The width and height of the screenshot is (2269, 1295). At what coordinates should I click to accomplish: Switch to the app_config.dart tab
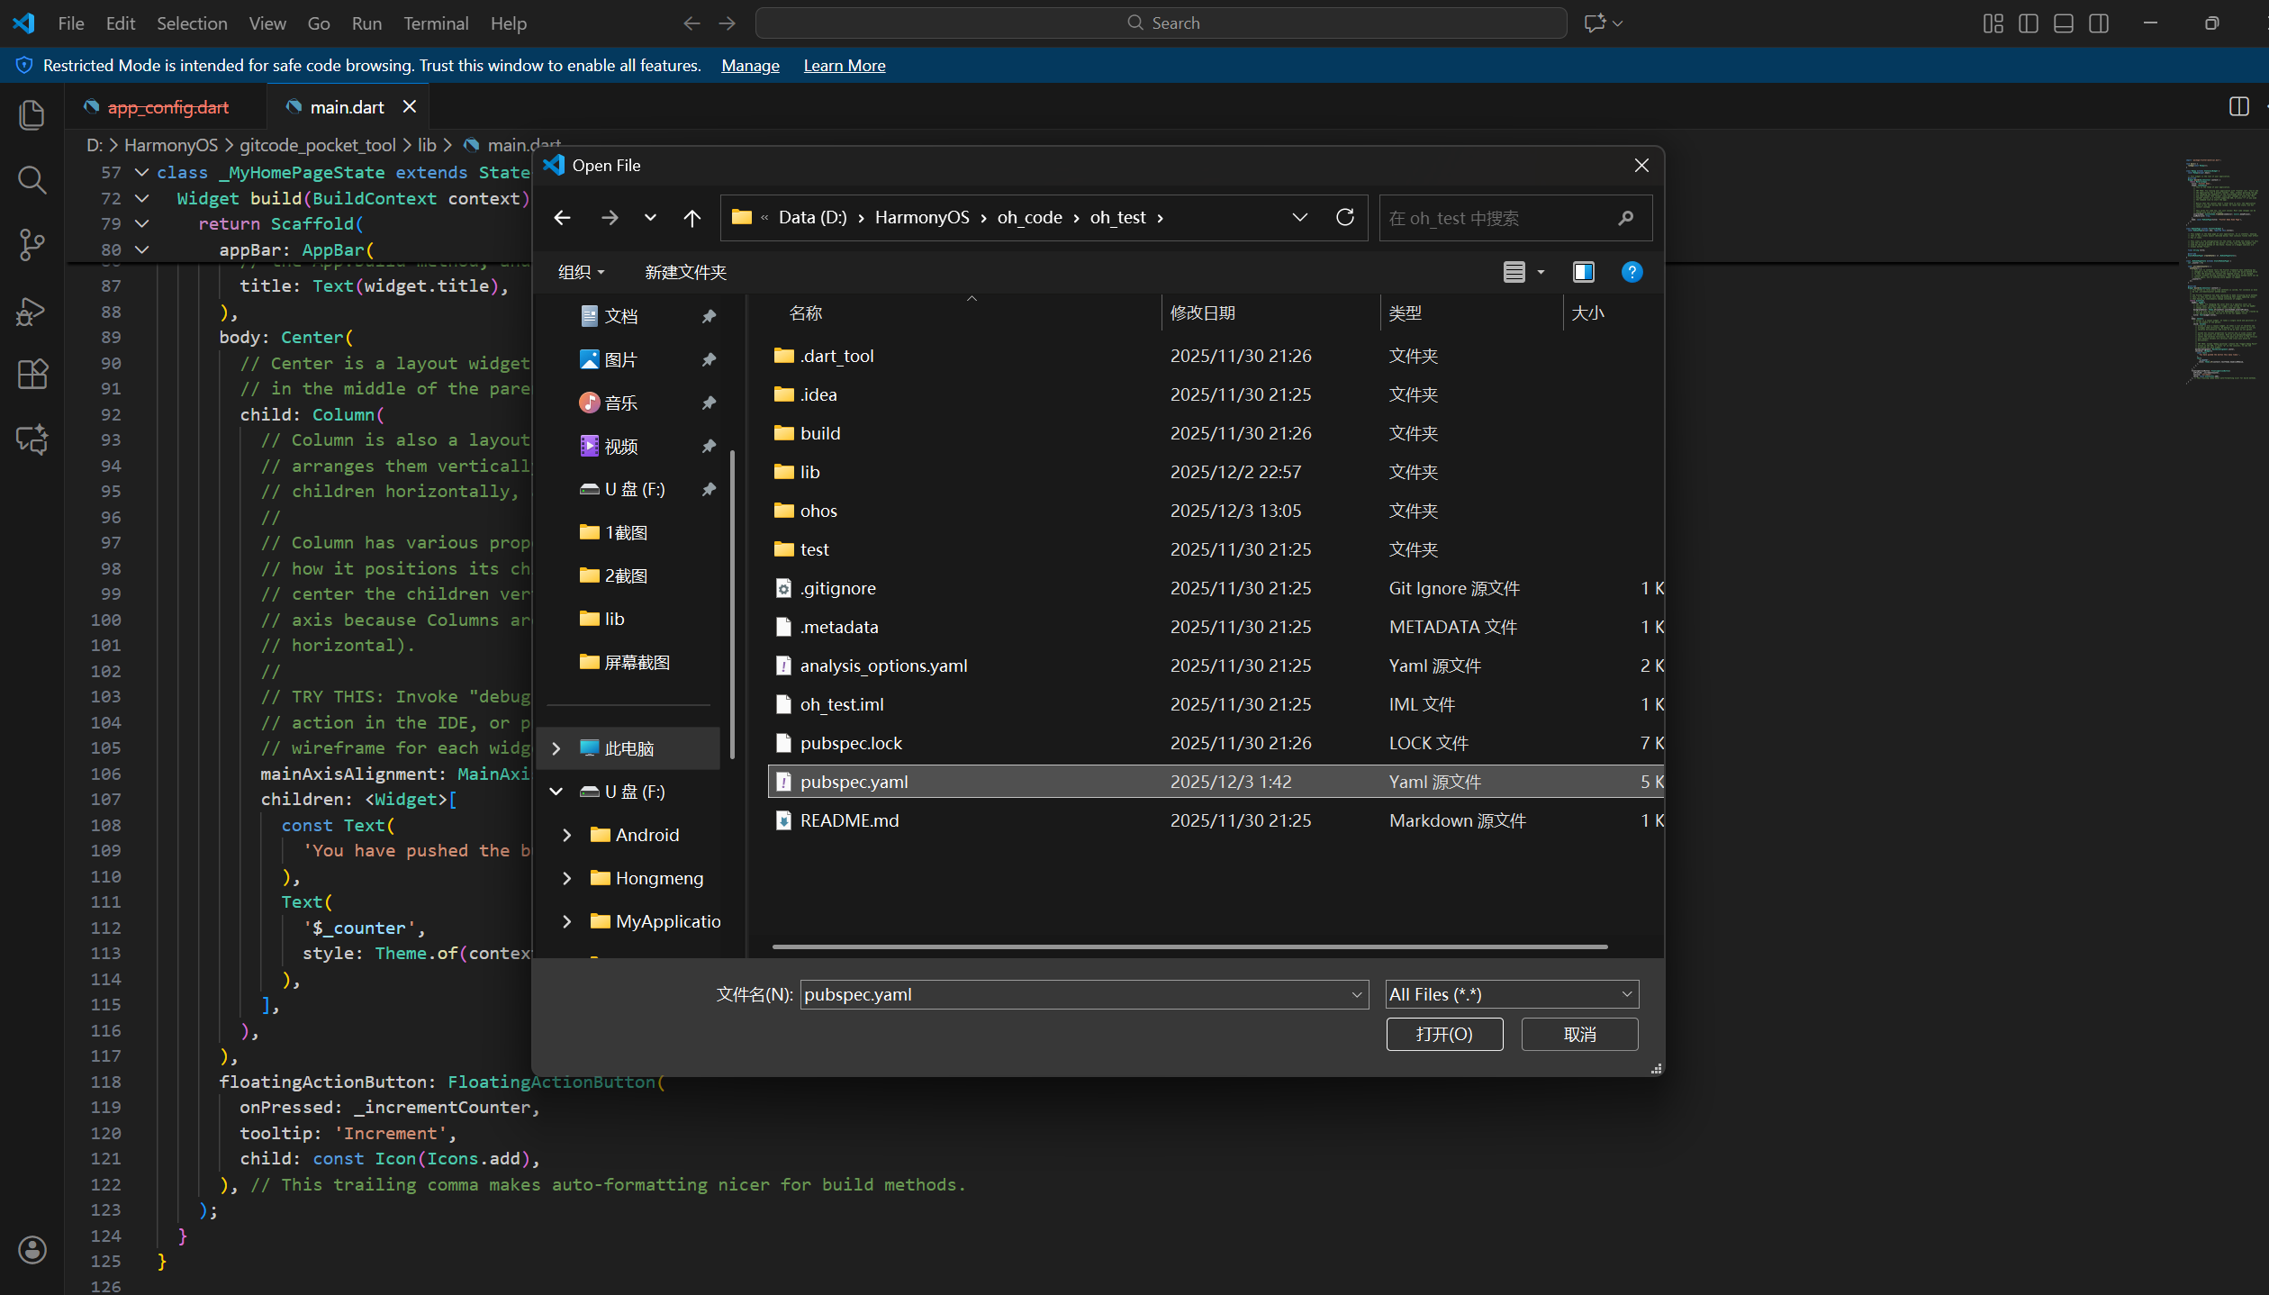point(167,107)
